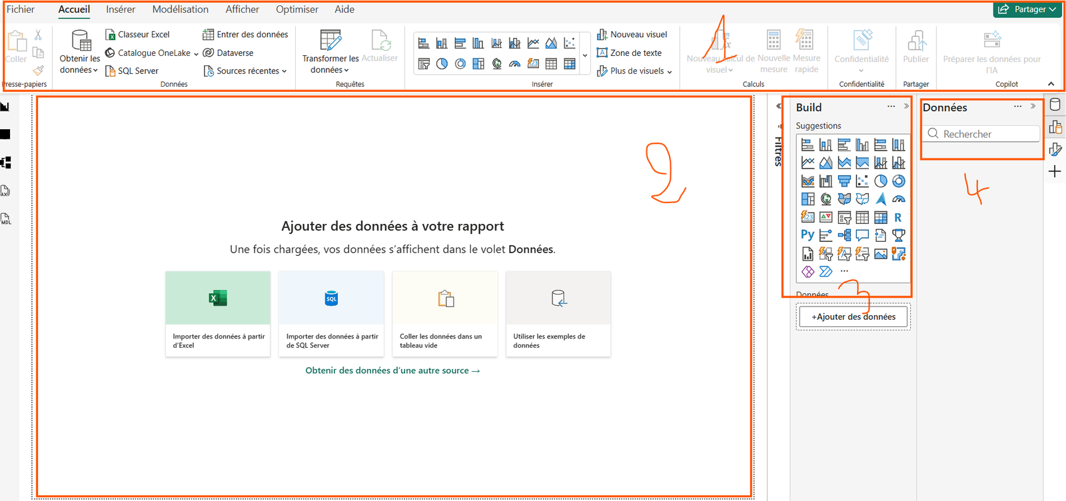
Task: Click the 'Importer des données à partir d'Excel' card
Action: (x=218, y=314)
